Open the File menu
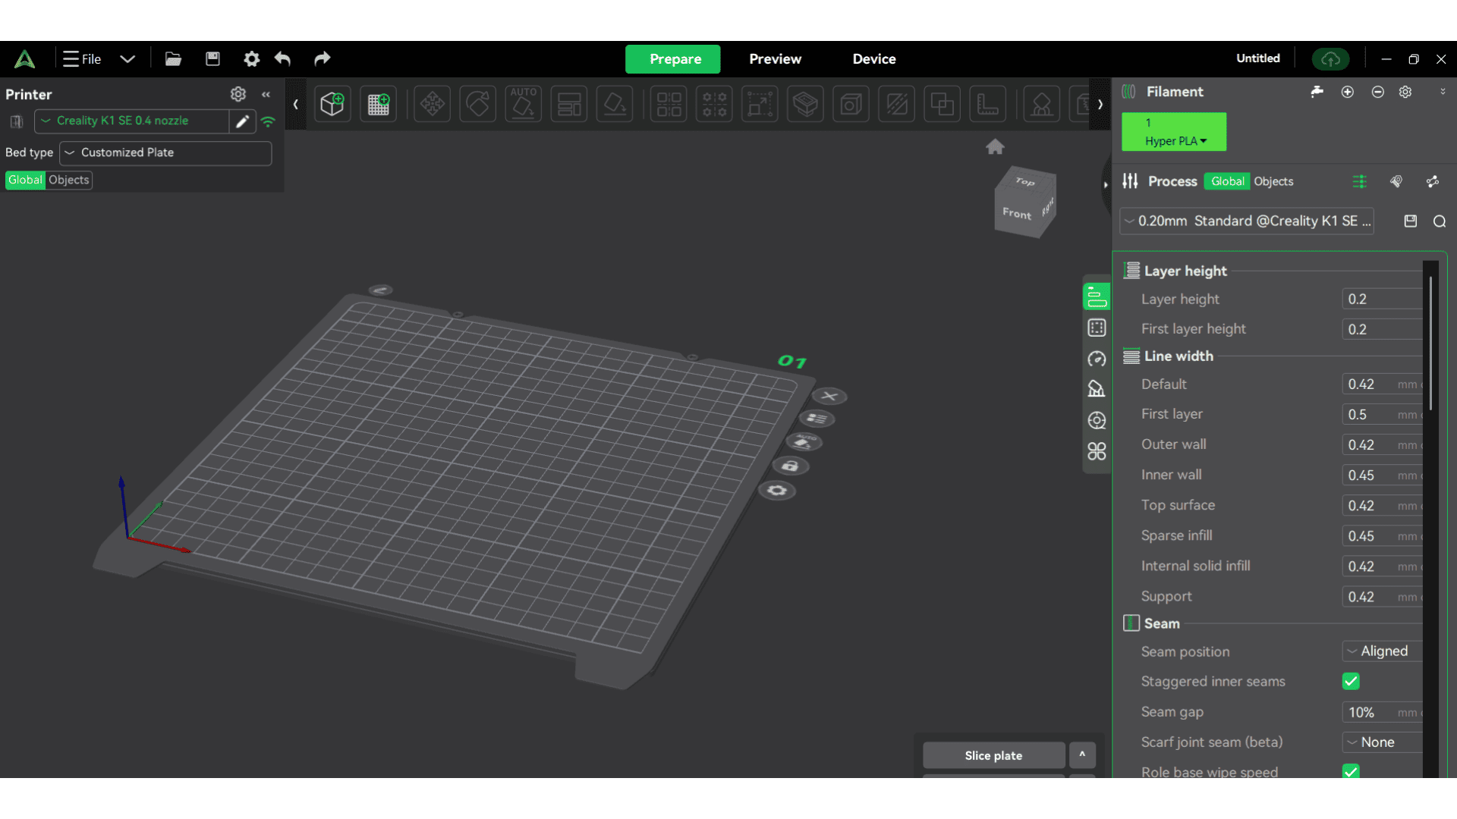This screenshot has width=1457, height=819. 83,58
